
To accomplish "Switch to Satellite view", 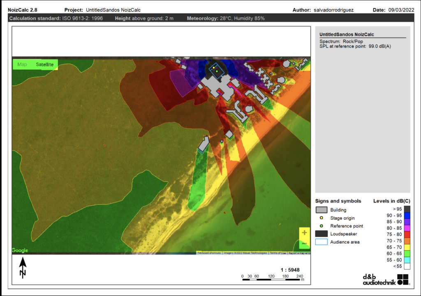I will pyautogui.click(x=44, y=64).
